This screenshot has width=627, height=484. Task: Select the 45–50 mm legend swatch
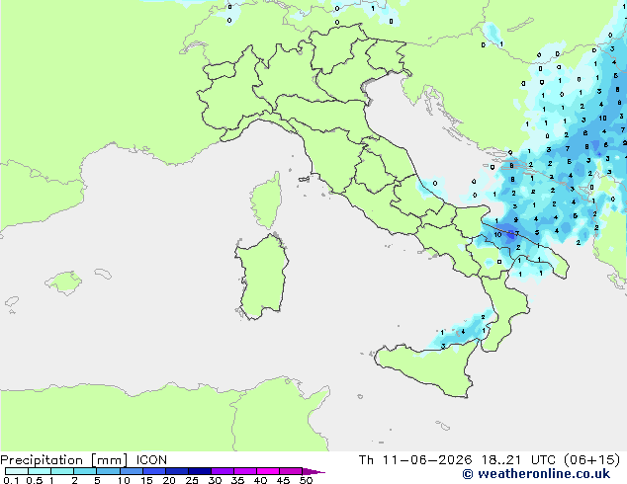click(x=291, y=471)
